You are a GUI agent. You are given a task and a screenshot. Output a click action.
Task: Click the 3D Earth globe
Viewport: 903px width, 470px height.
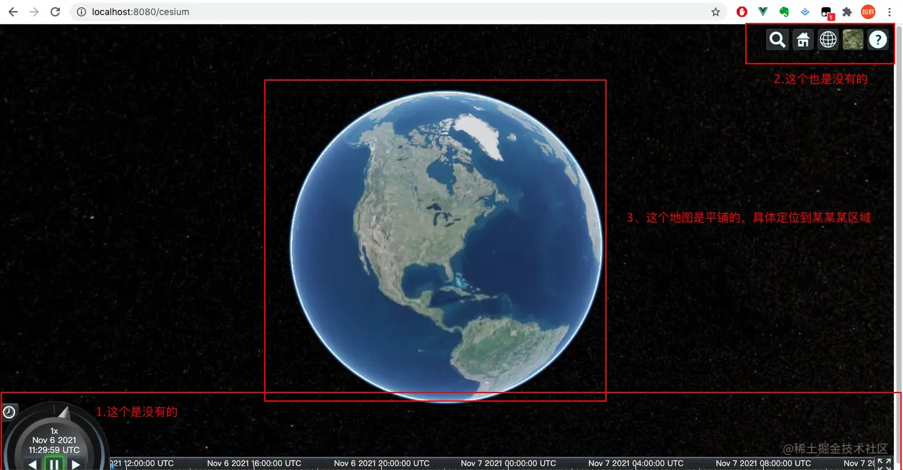(x=446, y=246)
